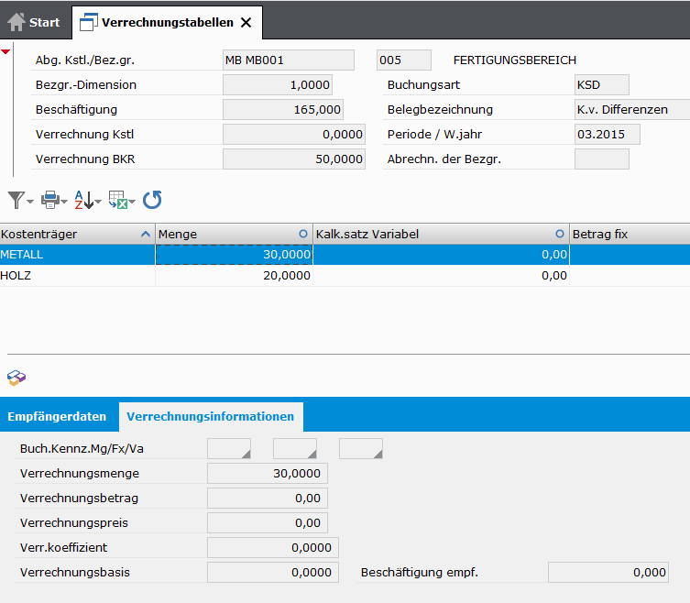The image size is (690, 603).
Task: Select the METALL row
Action: (345, 255)
